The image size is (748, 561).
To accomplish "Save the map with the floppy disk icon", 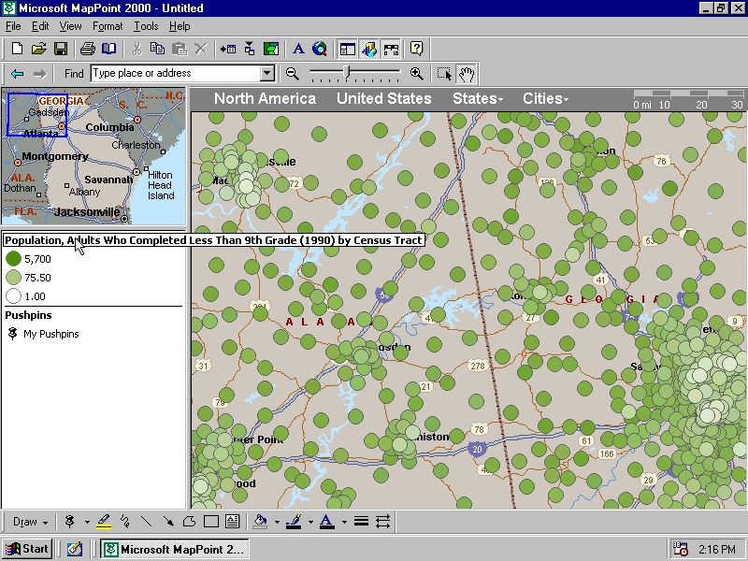I will point(61,49).
